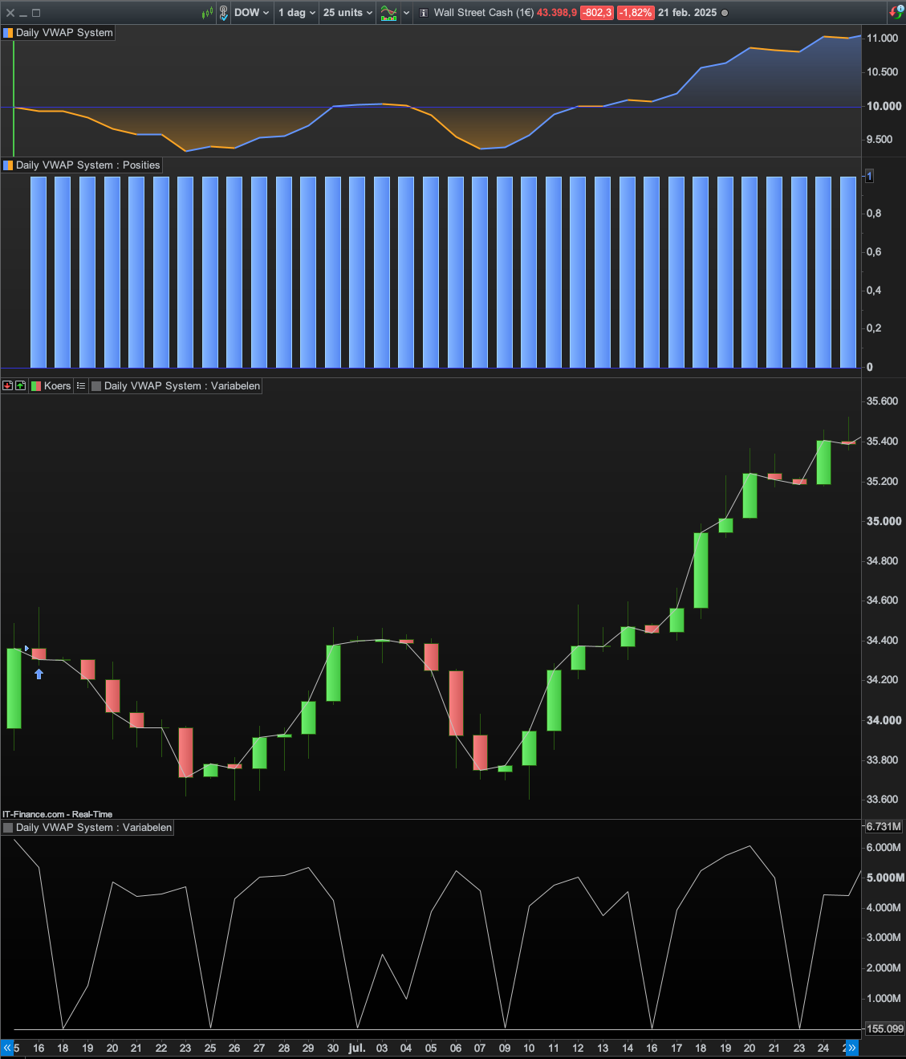906x1059 pixels.
Task: Click the red-green sync notification icon
Action: tap(896, 12)
